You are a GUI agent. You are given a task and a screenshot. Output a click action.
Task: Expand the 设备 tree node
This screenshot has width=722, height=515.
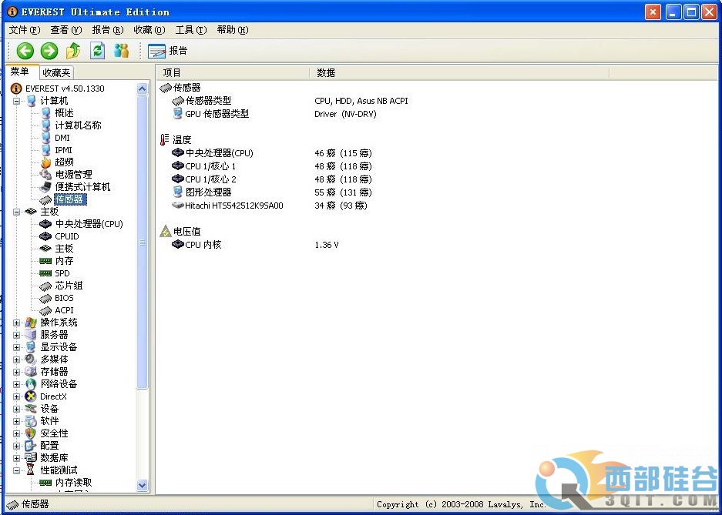(x=17, y=409)
